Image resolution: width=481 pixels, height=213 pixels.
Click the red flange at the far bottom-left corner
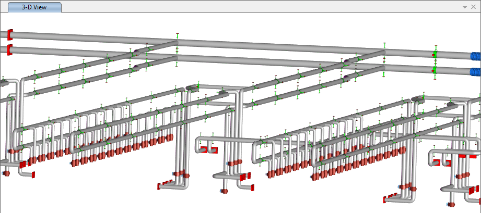point(6,173)
